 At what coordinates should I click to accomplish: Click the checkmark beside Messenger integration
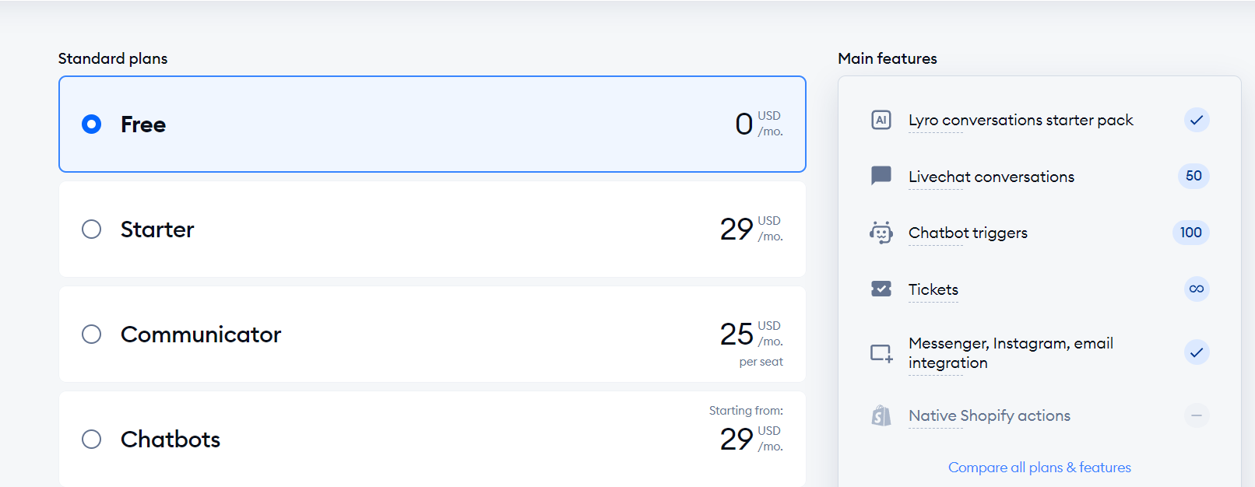1197,352
